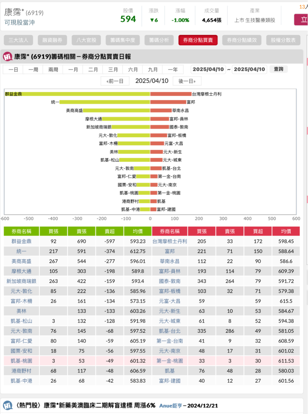Open 富邦-建國 broker link in table

pyautogui.click(x=170, y=381)
